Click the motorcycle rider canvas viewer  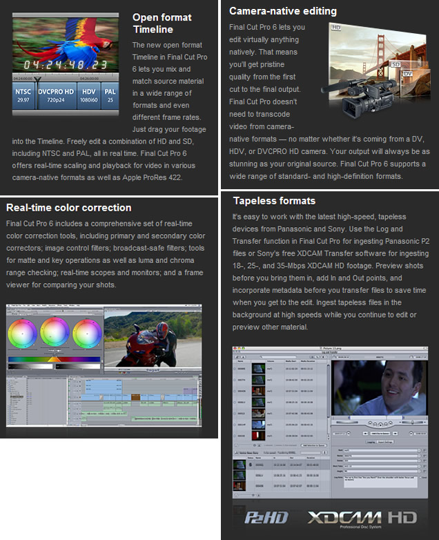153,339
